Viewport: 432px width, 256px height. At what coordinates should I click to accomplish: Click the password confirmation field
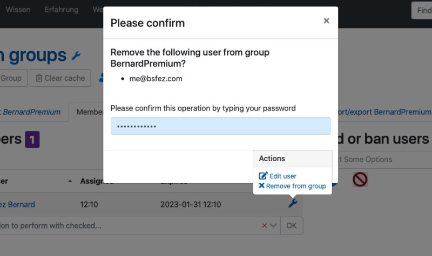coord(220,126)
